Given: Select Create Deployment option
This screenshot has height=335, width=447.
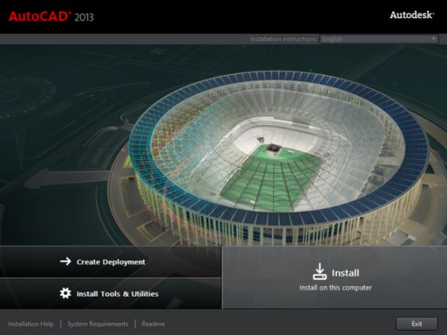Looking at the screenshot, I should click(111, 261).
